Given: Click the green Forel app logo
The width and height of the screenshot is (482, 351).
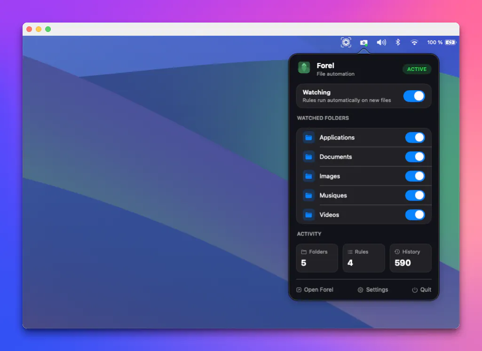Looking at the screenshot, I should point(304,68).
